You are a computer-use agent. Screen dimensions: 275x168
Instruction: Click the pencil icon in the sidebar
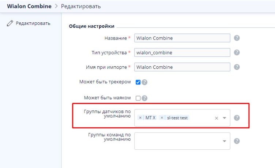10,23
